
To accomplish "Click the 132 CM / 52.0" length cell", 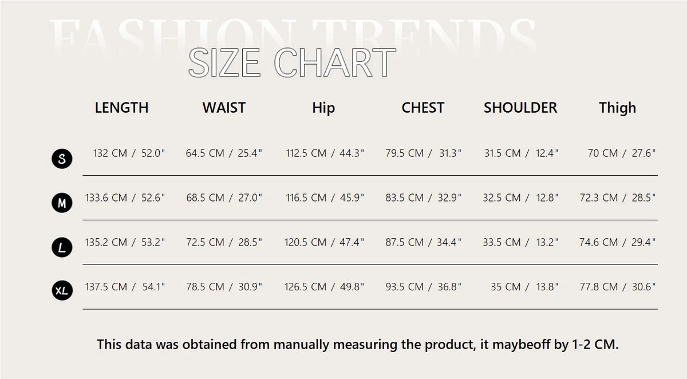I will pyautogui.click(x=129, y=153).
